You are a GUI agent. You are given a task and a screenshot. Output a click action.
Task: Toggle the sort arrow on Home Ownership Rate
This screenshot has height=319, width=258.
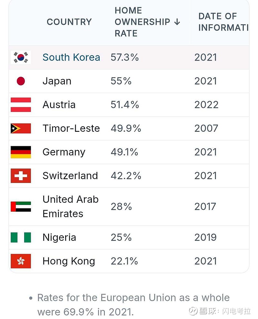pos(177,22)
